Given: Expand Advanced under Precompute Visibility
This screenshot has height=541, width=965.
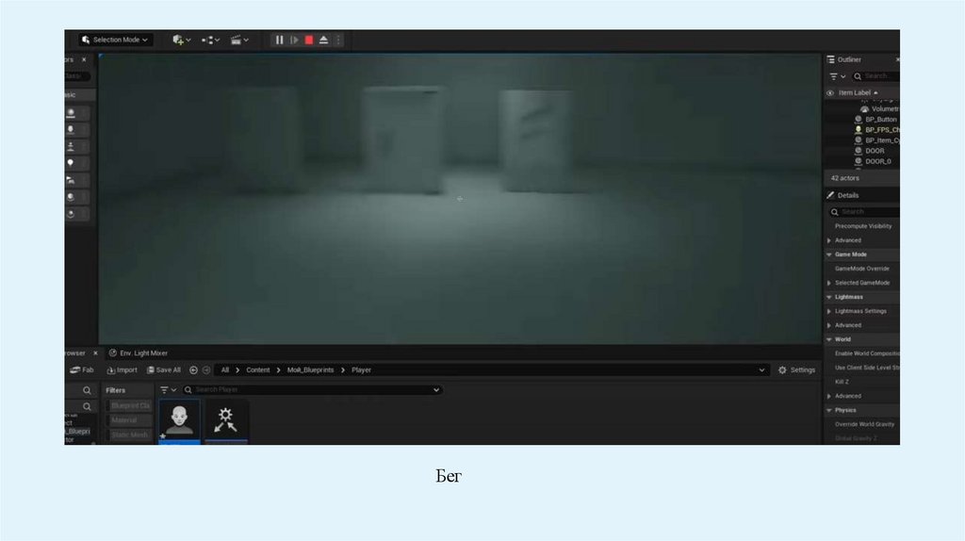Looking at the screenshot, I should (829, 240).
